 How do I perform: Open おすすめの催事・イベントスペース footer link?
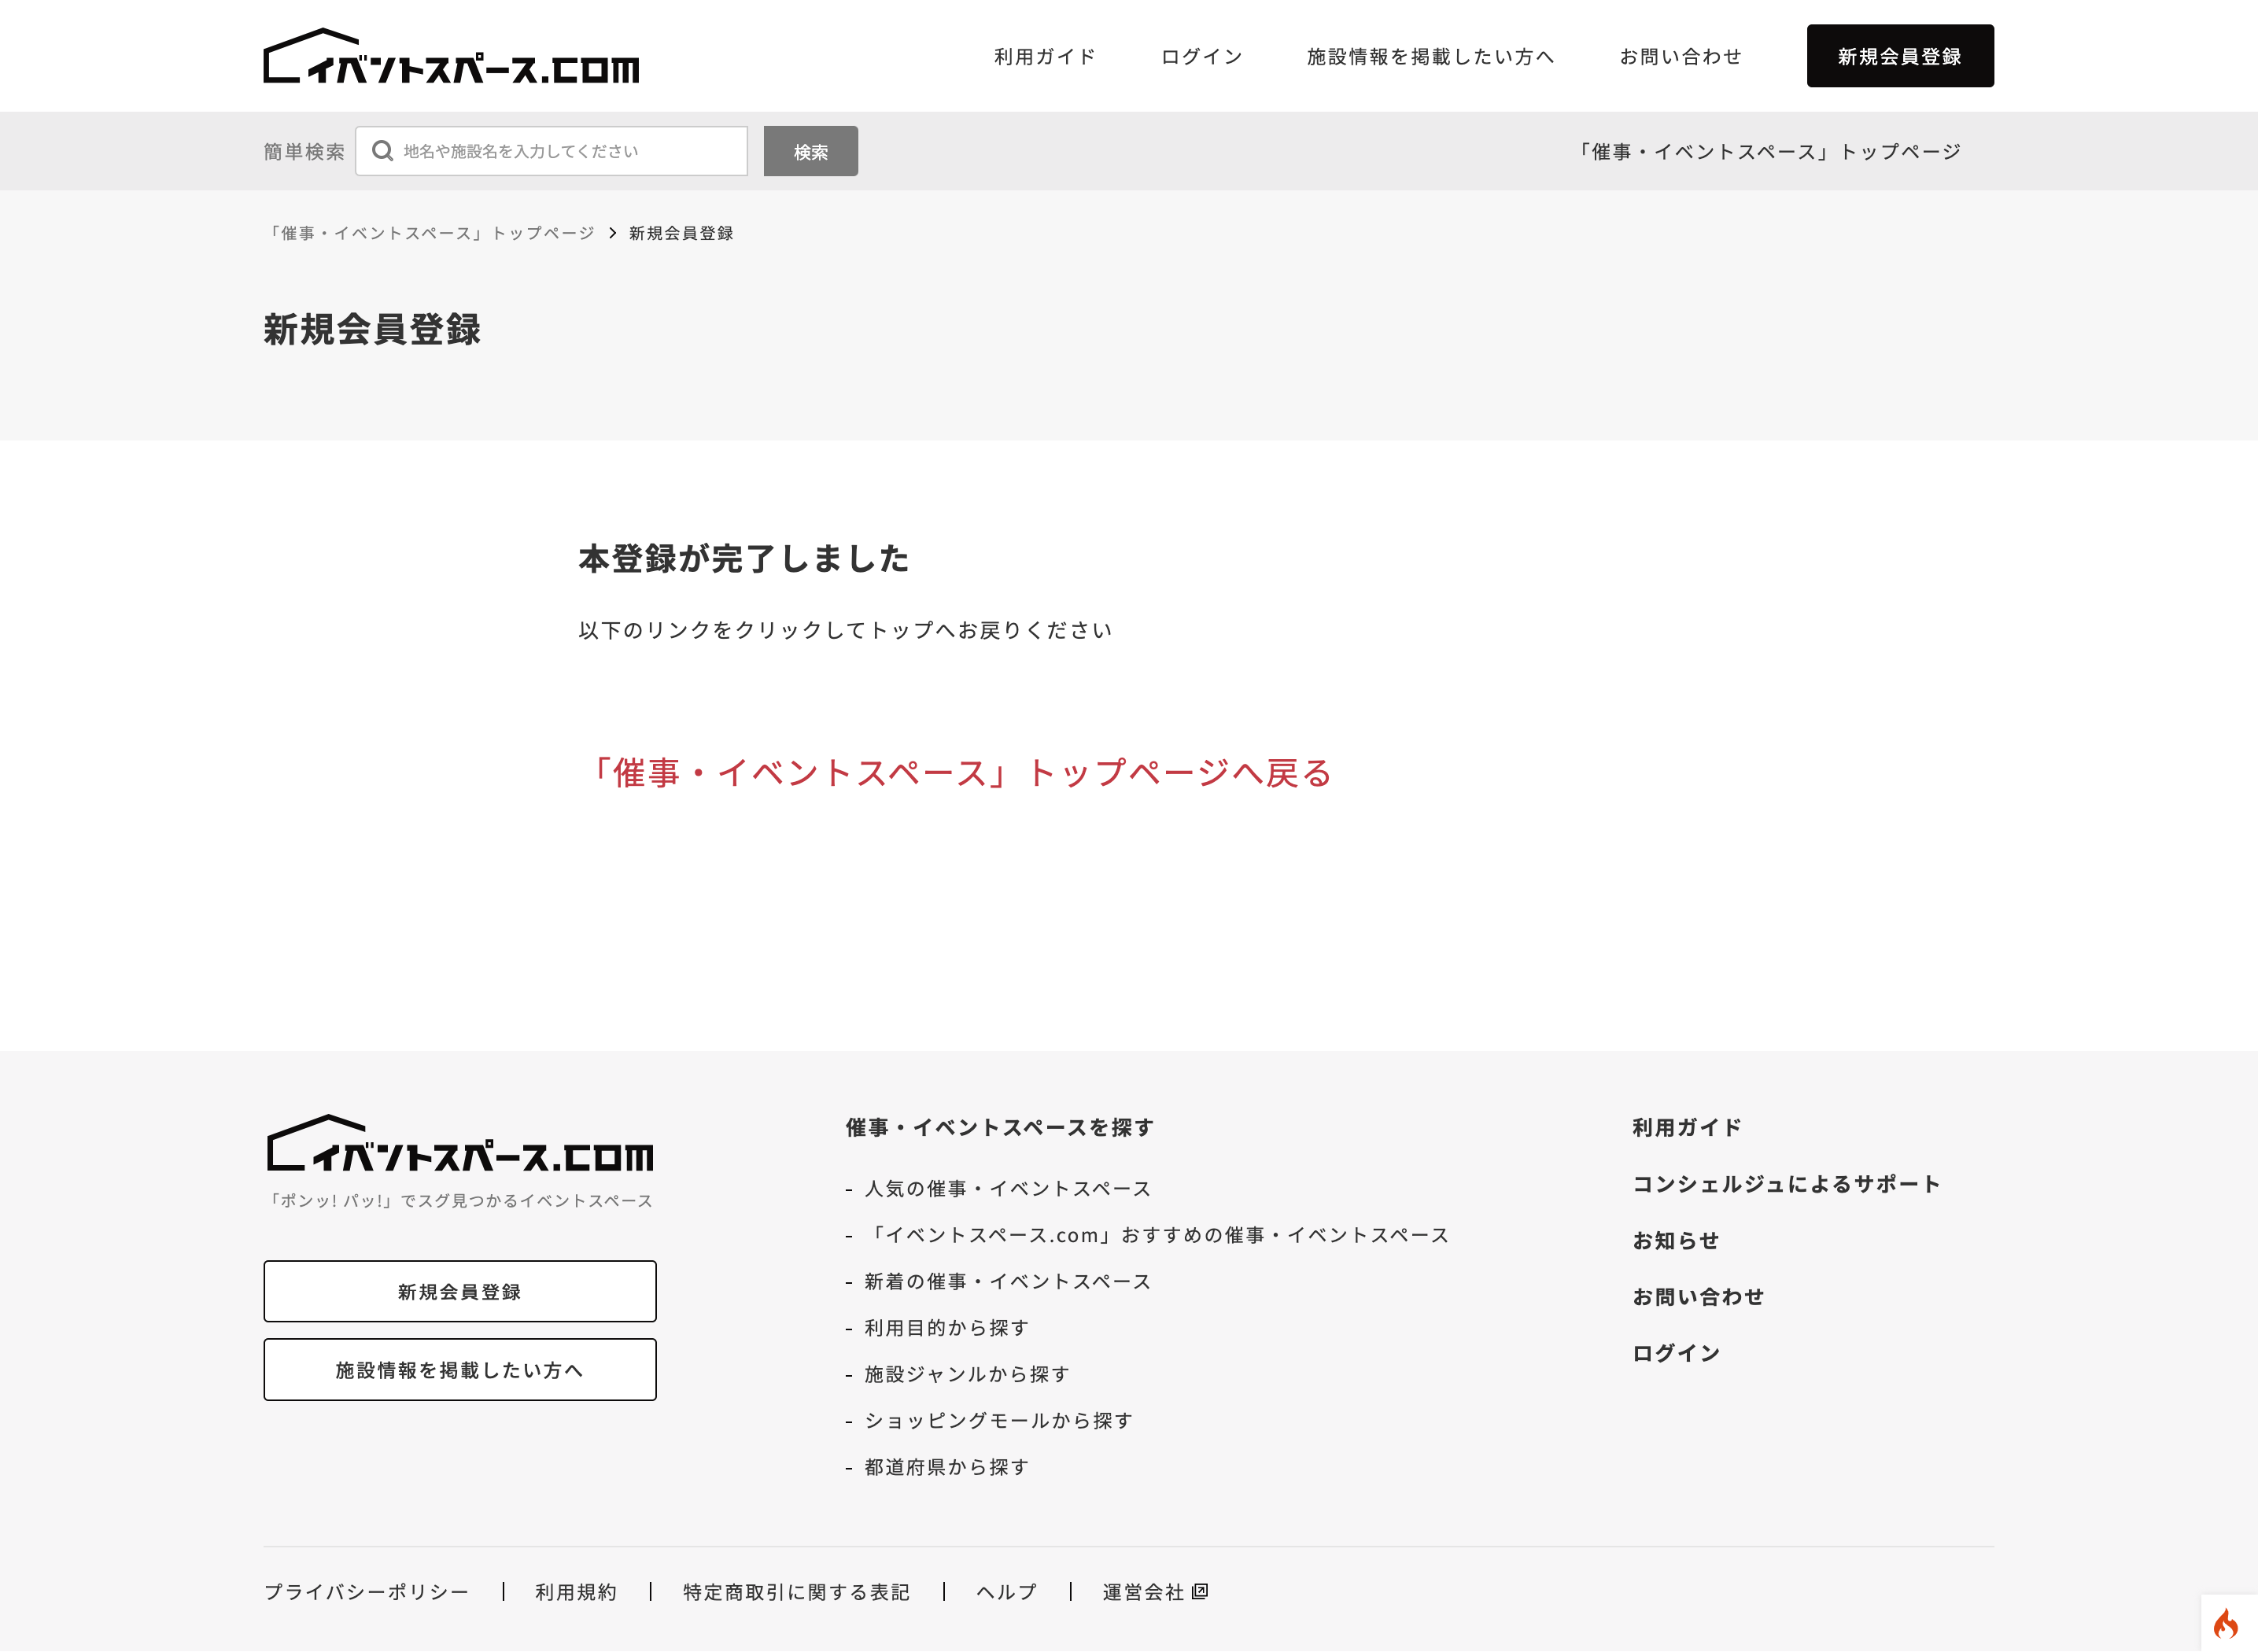click(1156, 1235)
